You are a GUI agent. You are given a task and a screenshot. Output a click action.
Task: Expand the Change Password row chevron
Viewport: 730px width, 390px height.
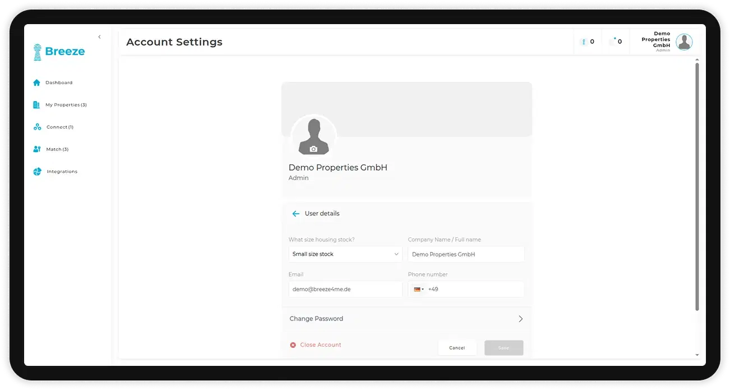click(x=520, y=319)
